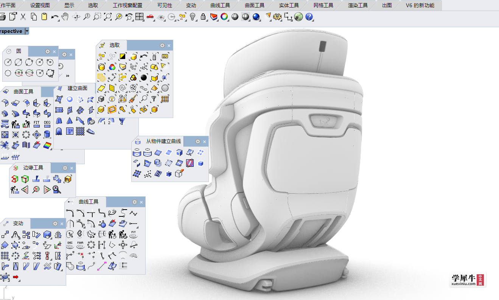This screenshot has height=300, width=499.
Task: Open the gear menu of 变动 panel
Action: coord(55,224)
